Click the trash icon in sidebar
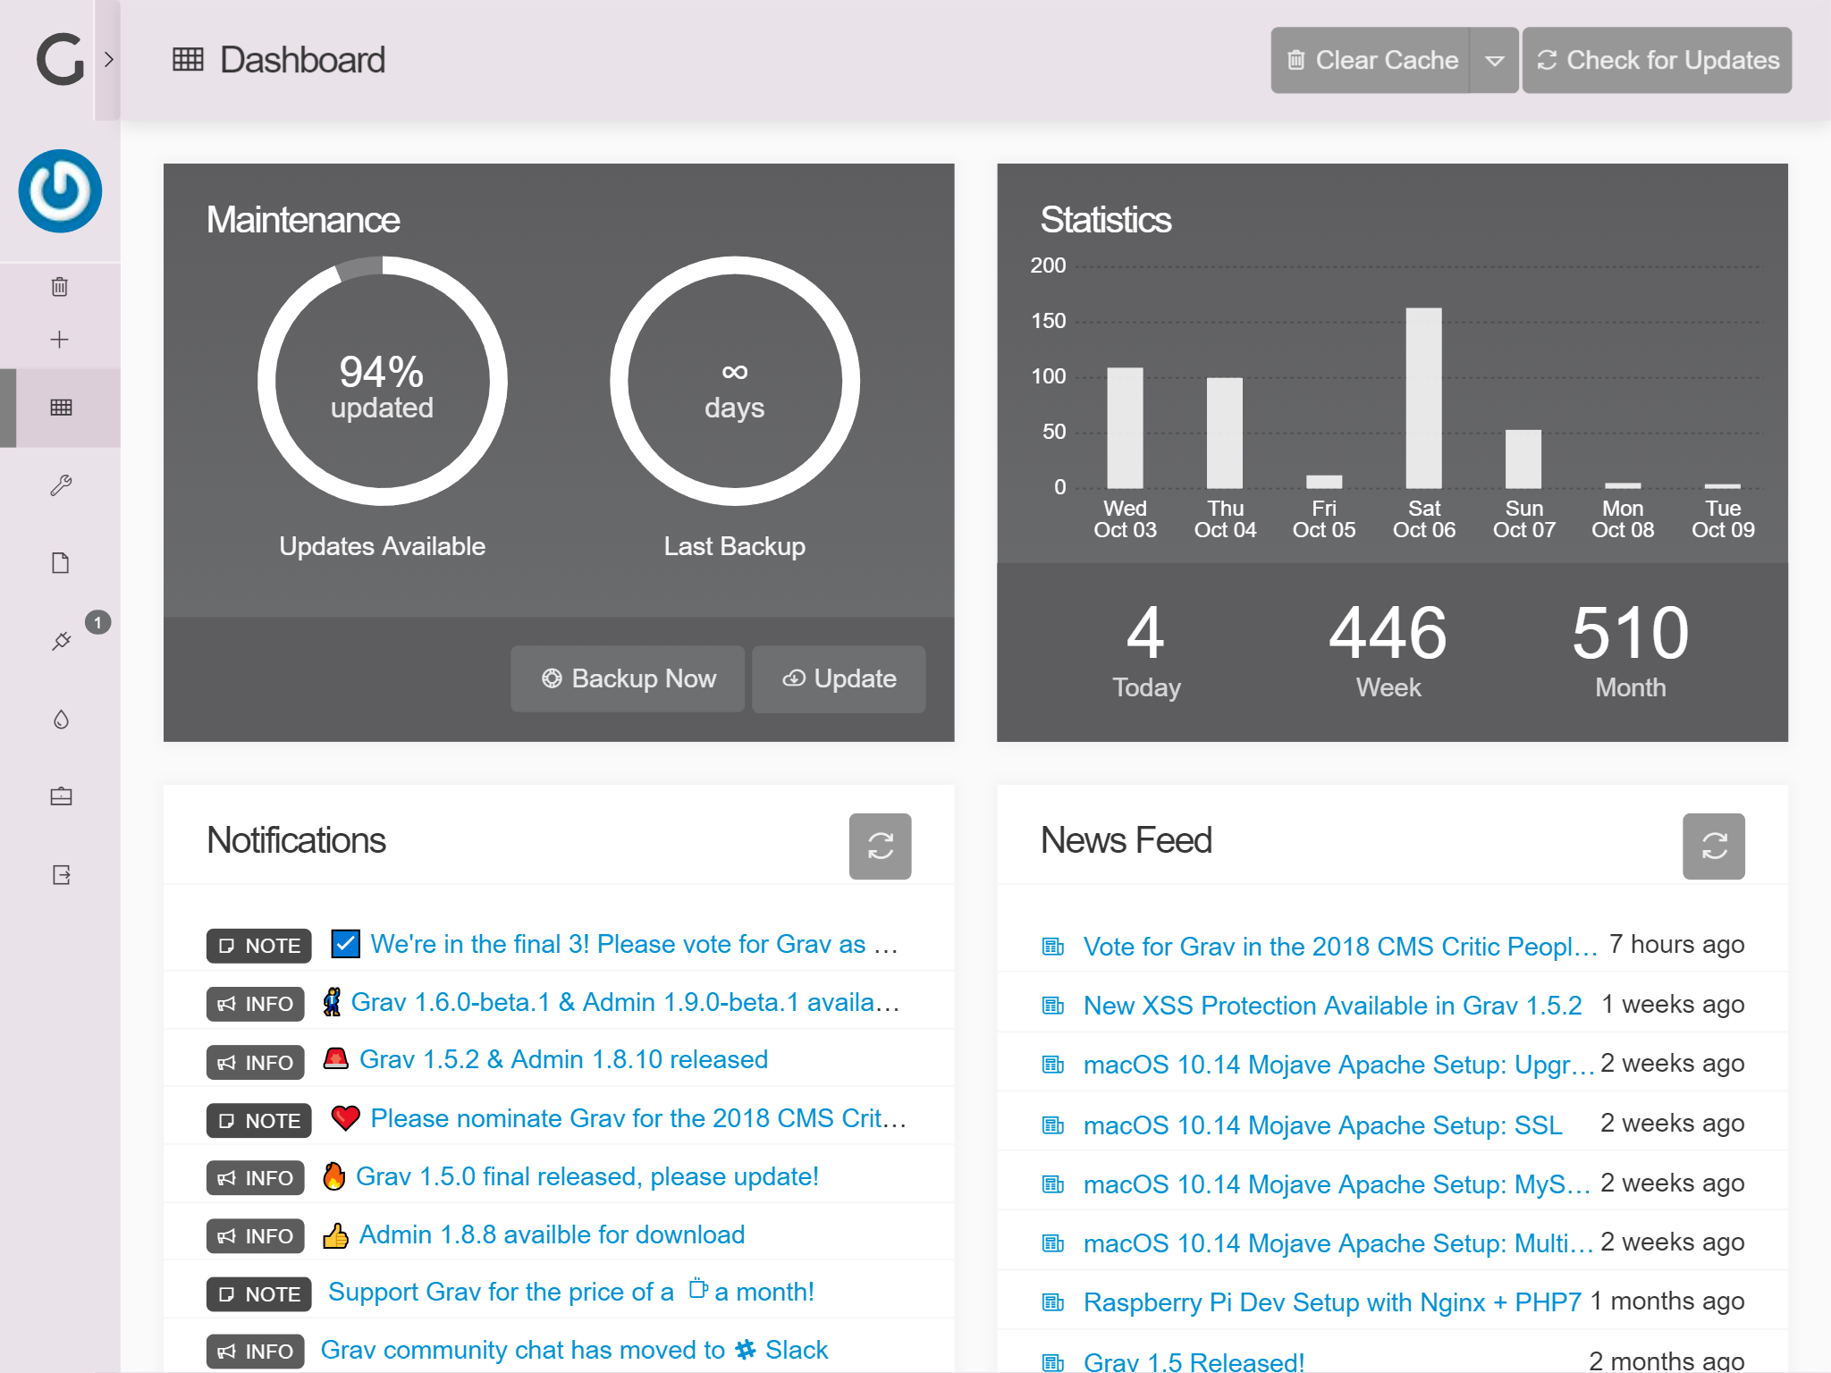 [60, 287]
